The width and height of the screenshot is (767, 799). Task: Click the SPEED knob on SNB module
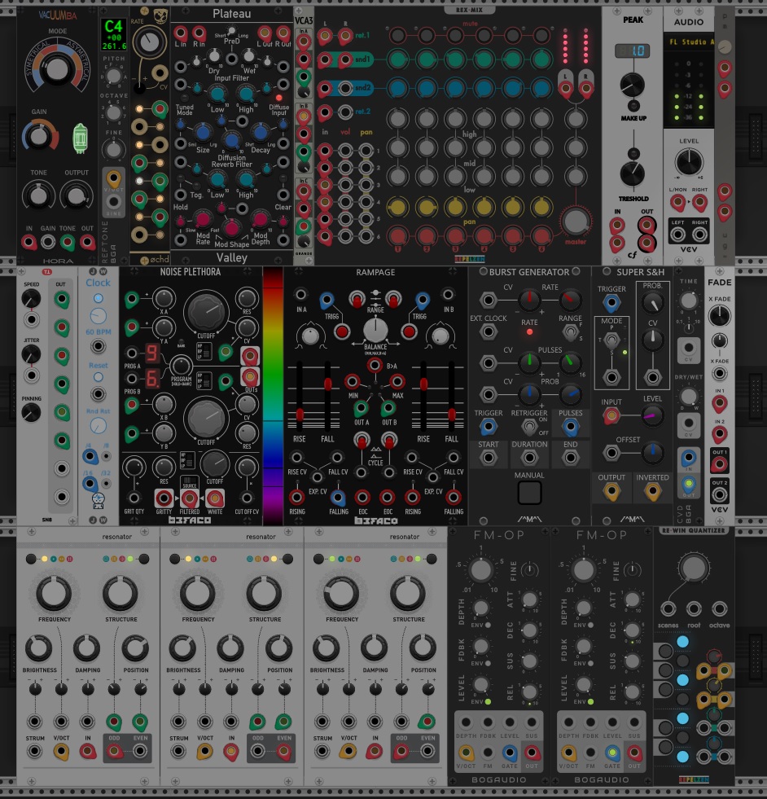[31, 299]
